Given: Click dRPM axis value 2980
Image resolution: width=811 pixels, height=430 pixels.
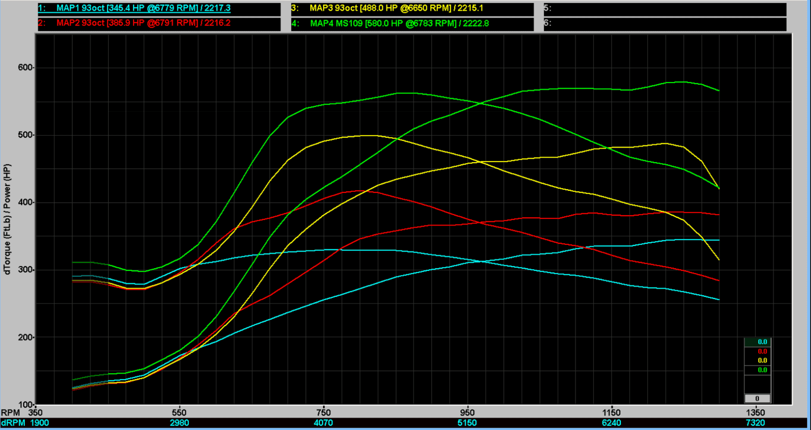Looking at the screenshot, I should click(179, 423).
